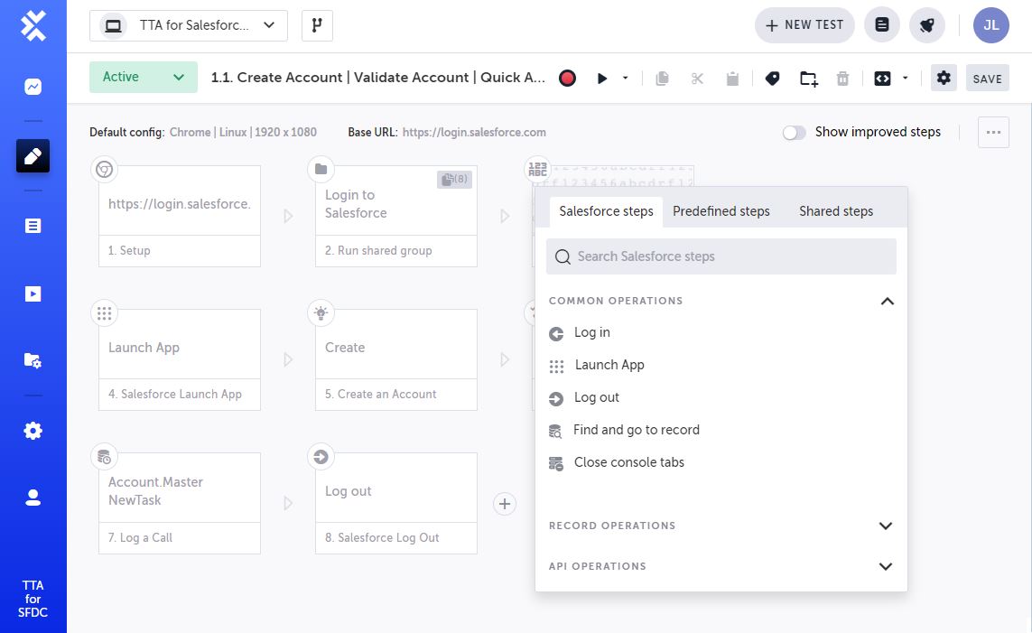Open the test editor pencil sidebar icon
Viewport: 1032px width, 633px height.
33,156
